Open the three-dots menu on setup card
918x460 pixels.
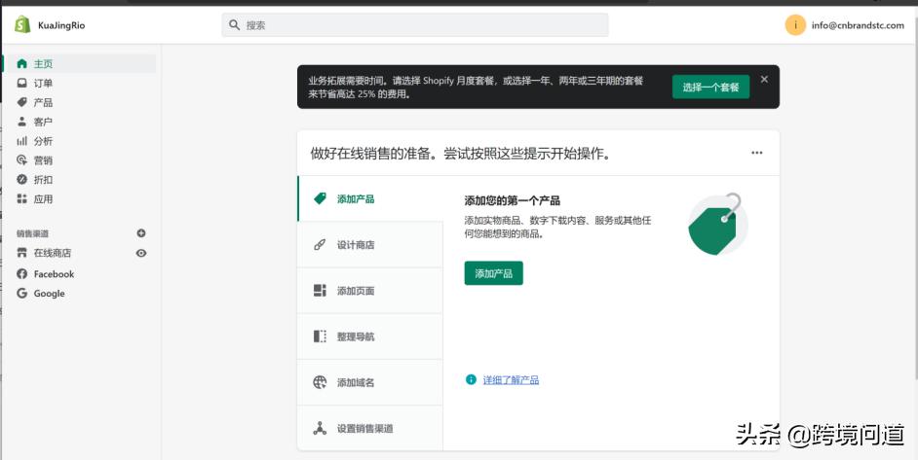[757, 153]
